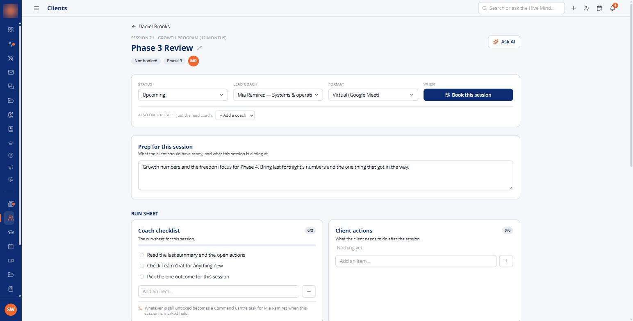Screen dimensions: 633x321
Task: Tick "Pick the one outcome for this session"
Action: (x=142, y=277)
